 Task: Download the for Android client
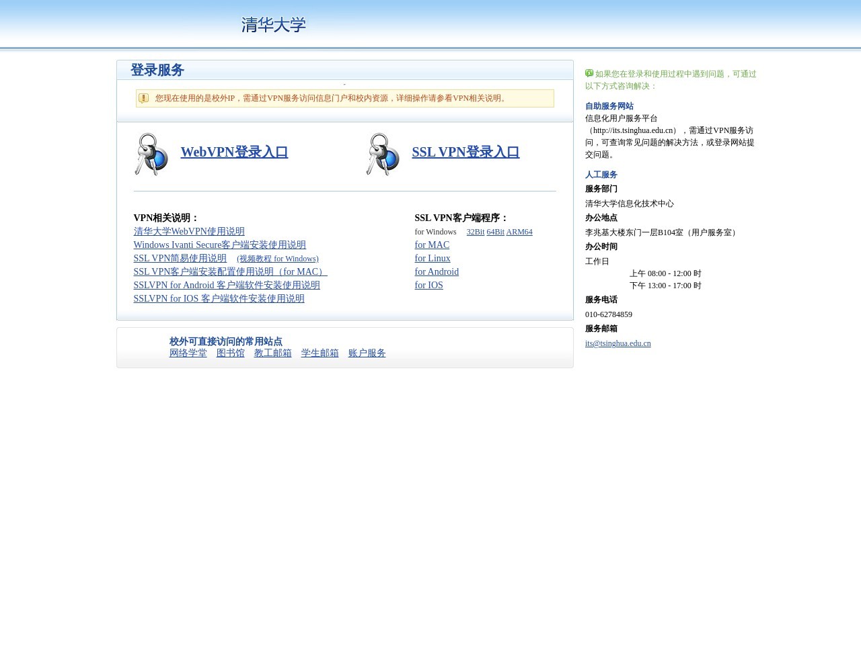click(x=437, y=271)
